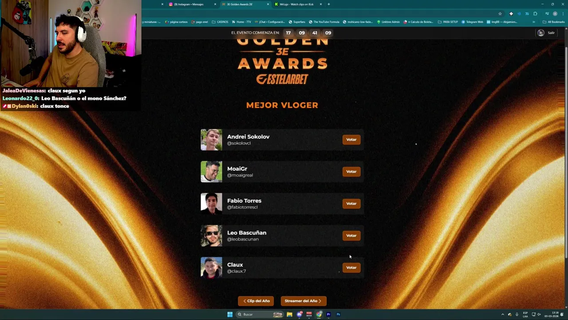Open the Windows Start menu
Screen dimensions: 568x320
[x=230, y=314]
